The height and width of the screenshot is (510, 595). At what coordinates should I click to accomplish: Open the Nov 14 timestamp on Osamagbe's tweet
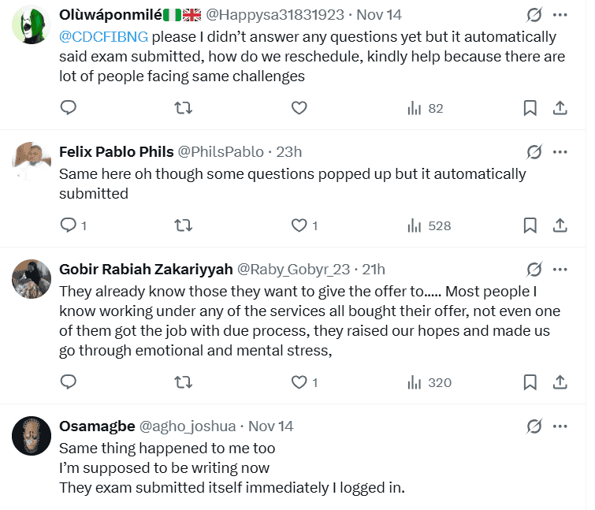pos(270,426)
